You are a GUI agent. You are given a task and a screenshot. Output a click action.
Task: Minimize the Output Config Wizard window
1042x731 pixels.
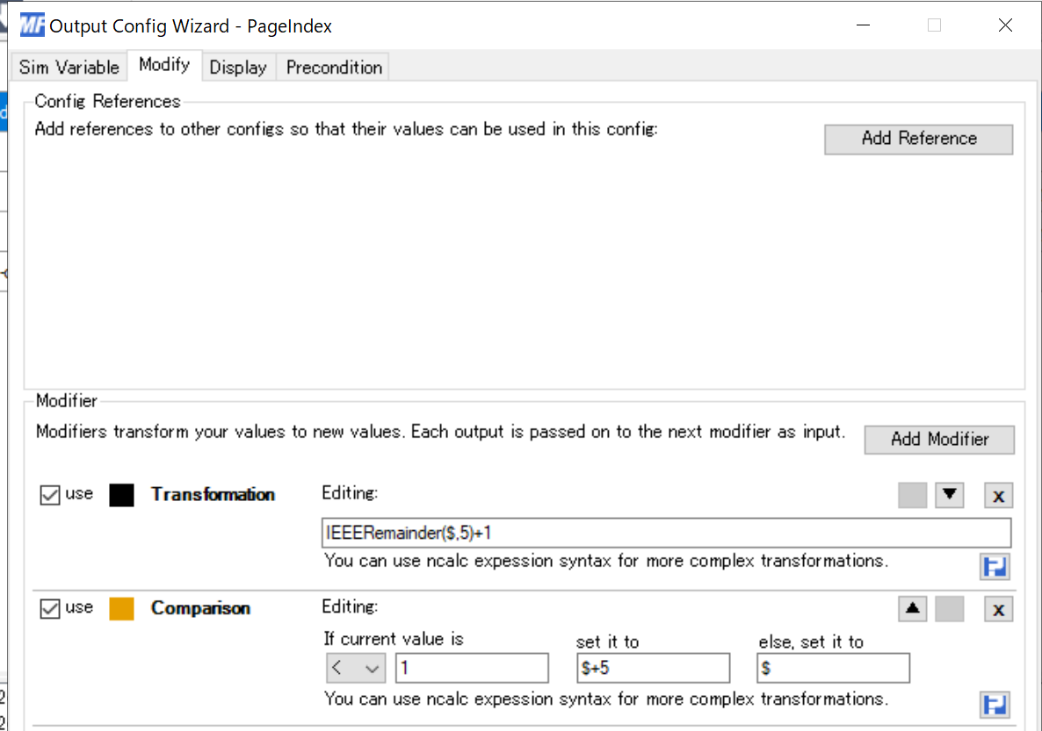864,25
